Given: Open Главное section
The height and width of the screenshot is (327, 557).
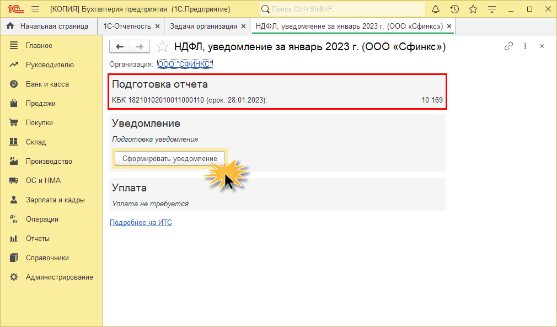Looking at the screenshot, I should 51,45.
